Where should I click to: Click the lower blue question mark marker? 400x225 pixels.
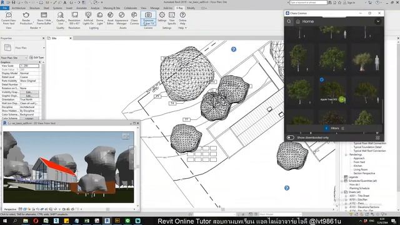[x=287, y=188]
